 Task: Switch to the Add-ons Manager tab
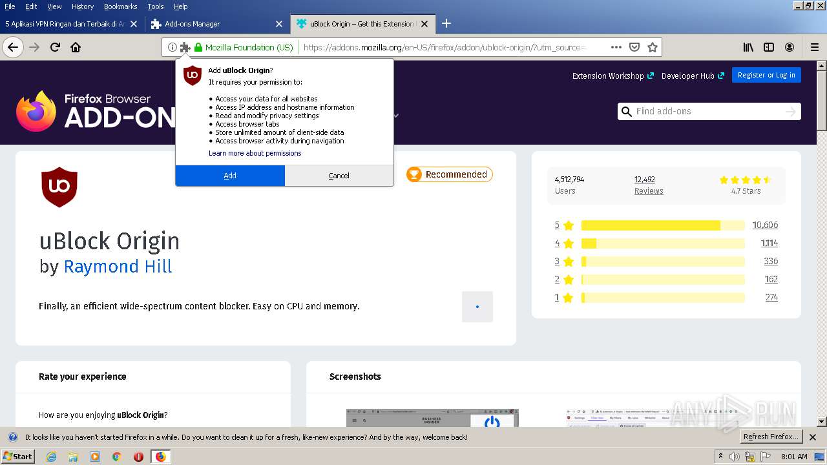[x=218, y=24]
